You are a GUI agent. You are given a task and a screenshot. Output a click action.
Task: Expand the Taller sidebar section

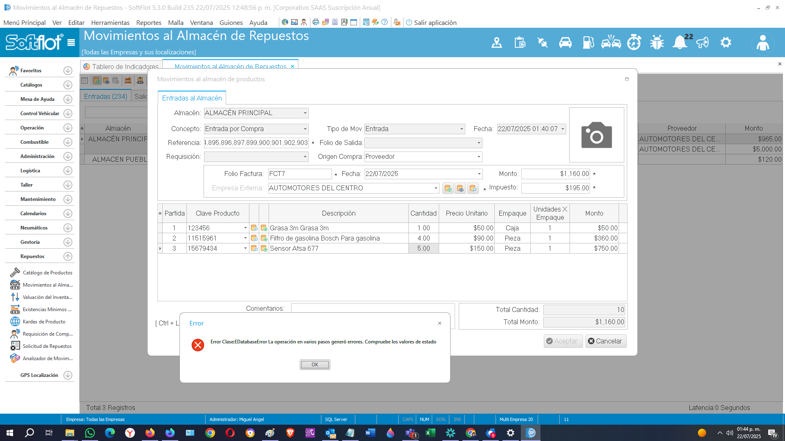pos(68,185)
